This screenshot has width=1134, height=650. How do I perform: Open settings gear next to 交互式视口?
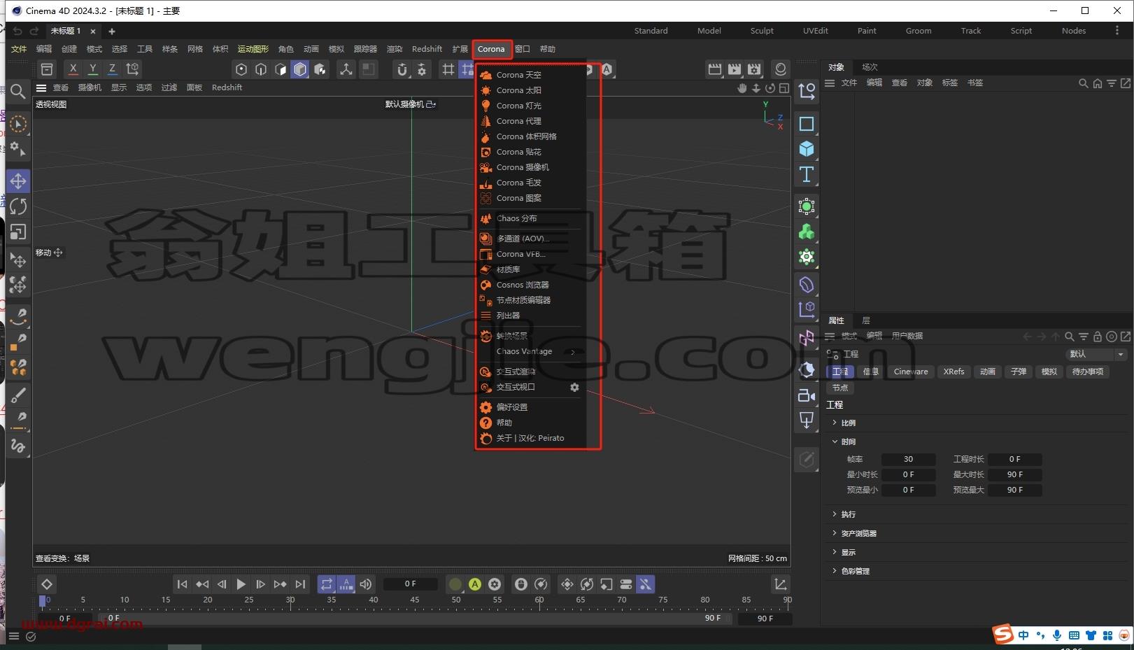(574, 387)
